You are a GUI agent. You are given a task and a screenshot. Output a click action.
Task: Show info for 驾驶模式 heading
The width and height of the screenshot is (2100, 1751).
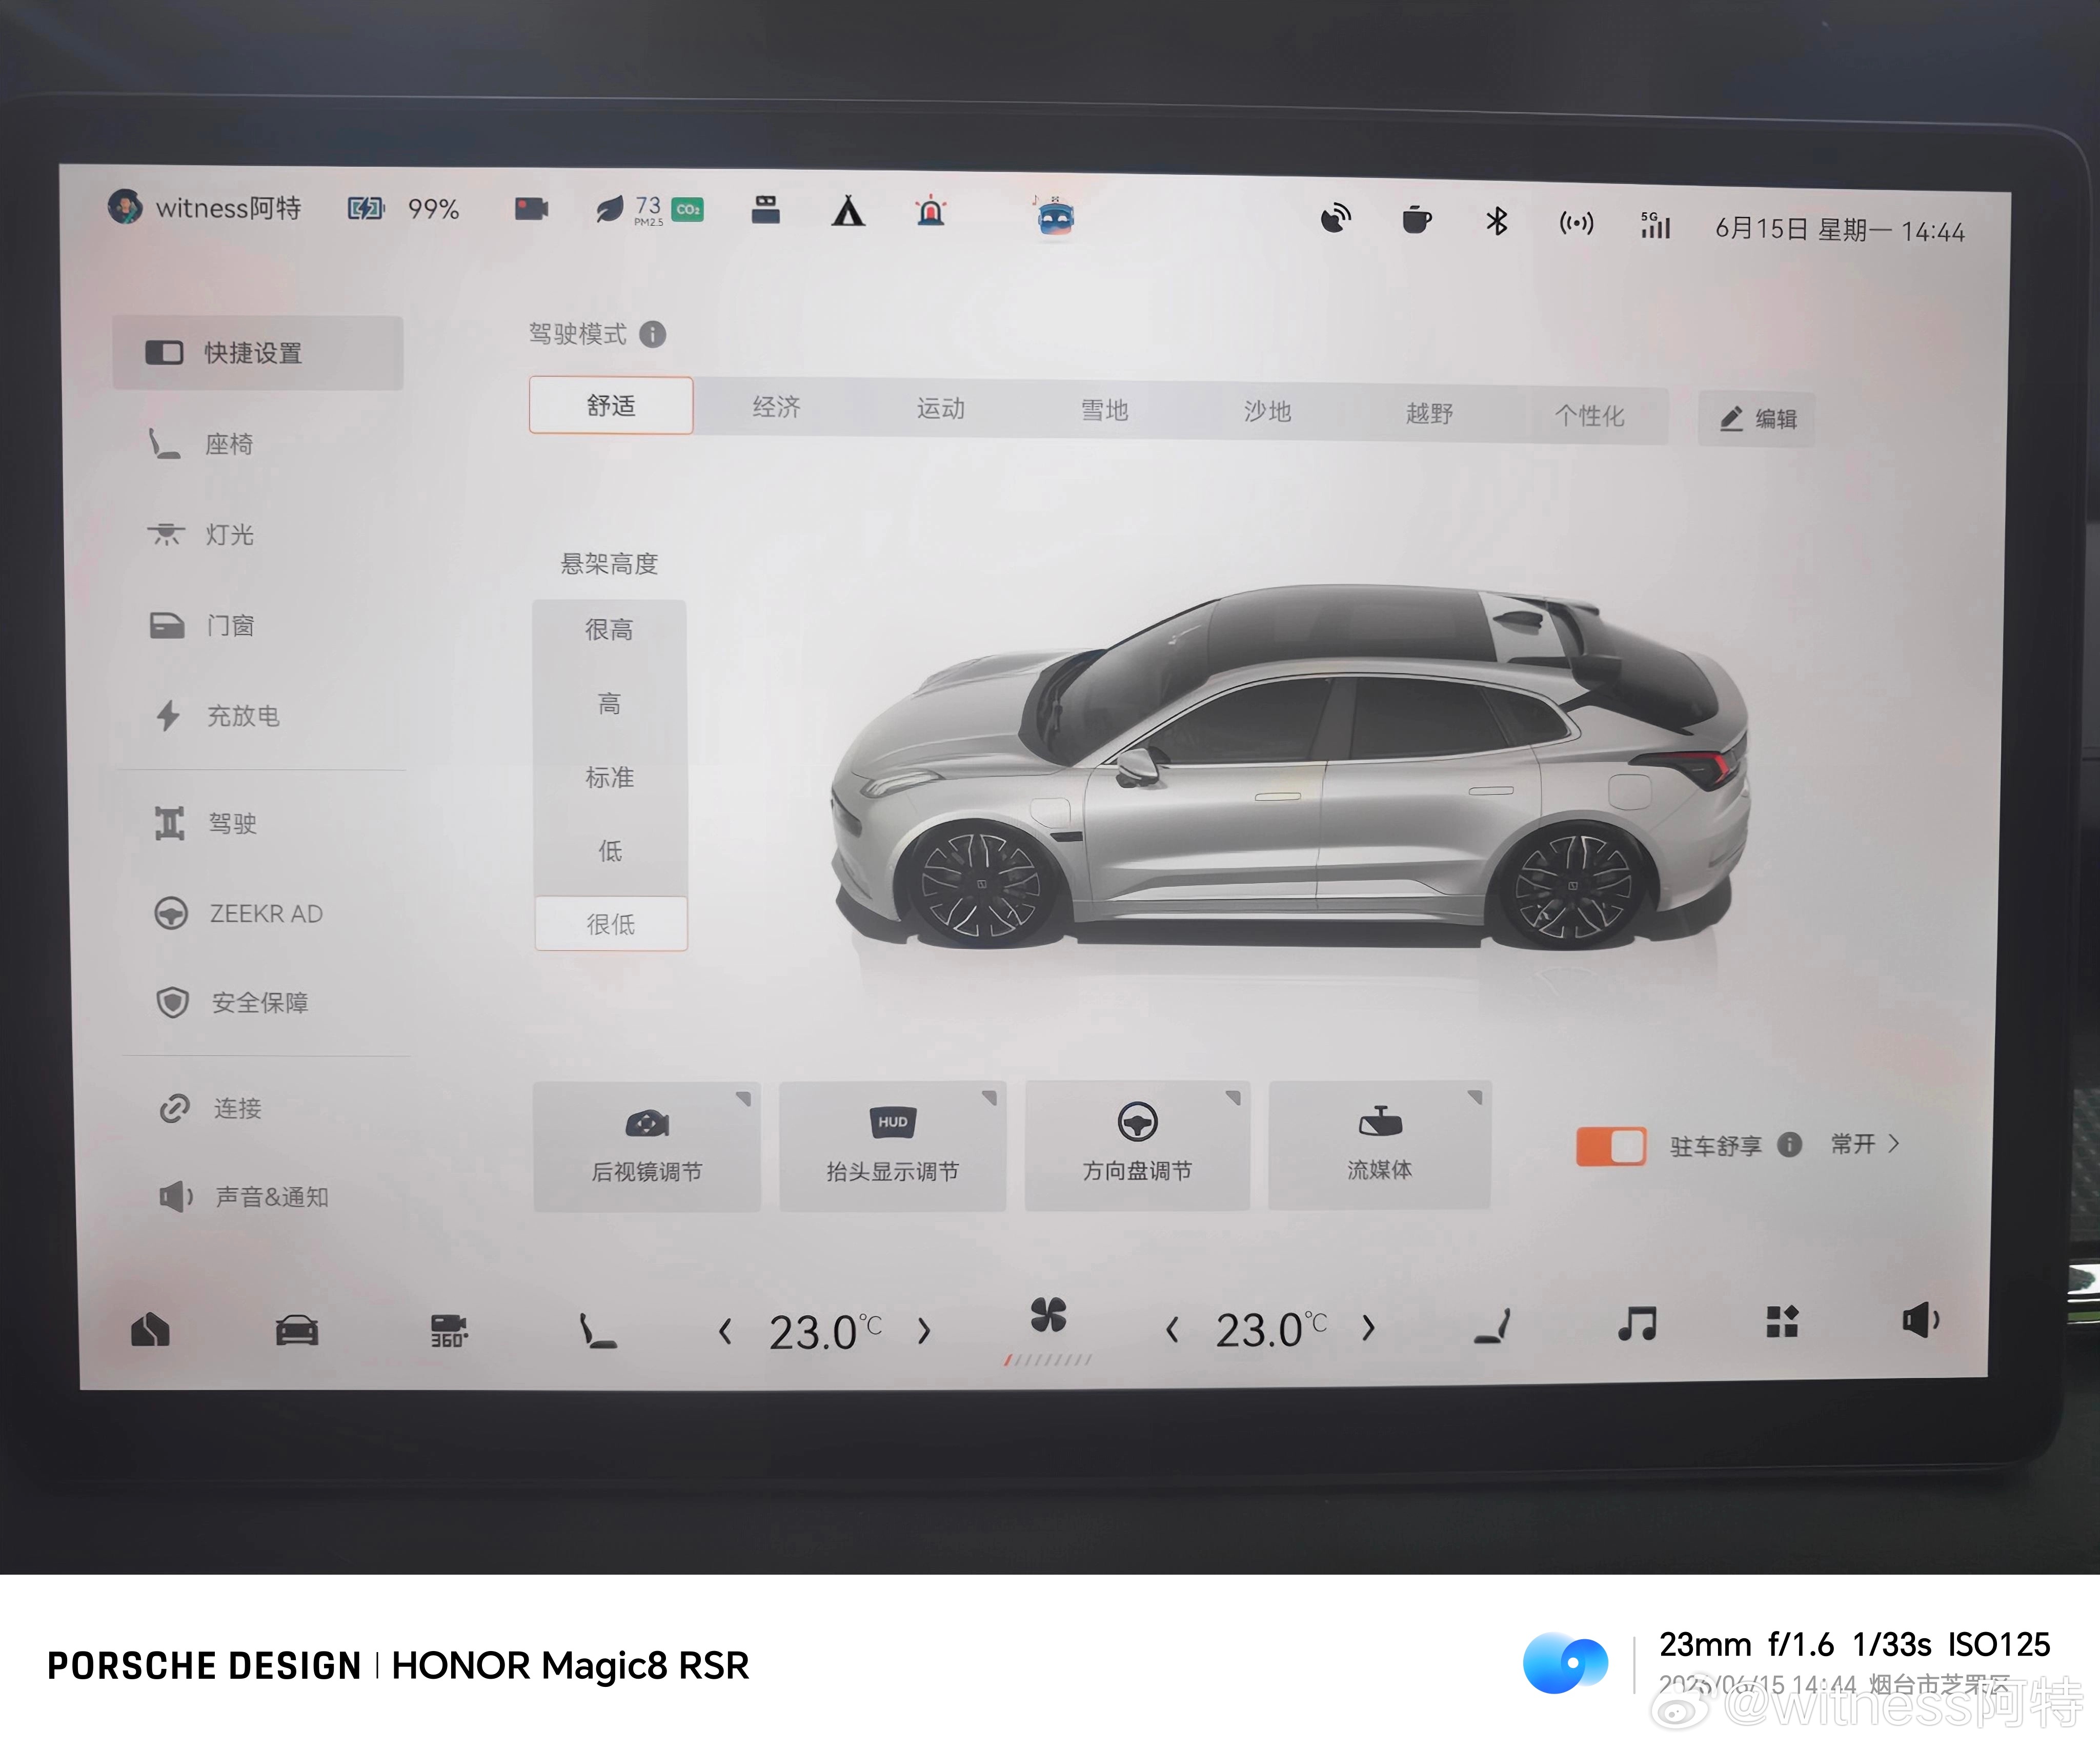click(652, 334)
